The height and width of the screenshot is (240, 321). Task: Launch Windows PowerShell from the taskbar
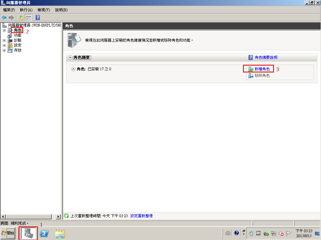click(x=44, y=233)
